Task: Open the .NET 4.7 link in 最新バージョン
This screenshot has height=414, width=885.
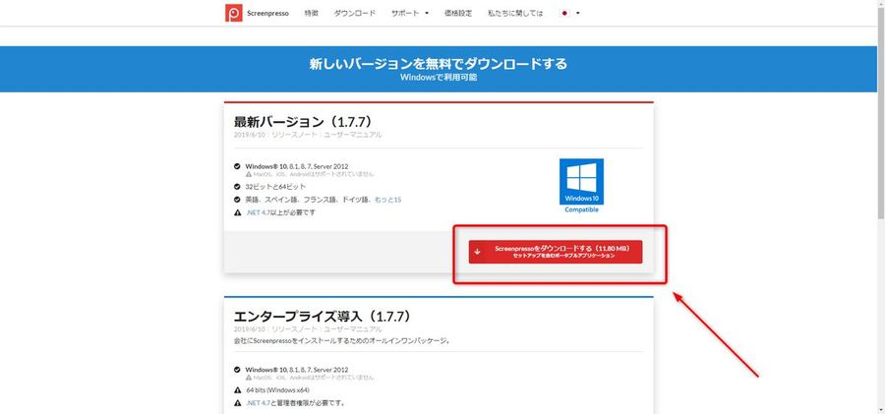Action: tap(257, 213)
